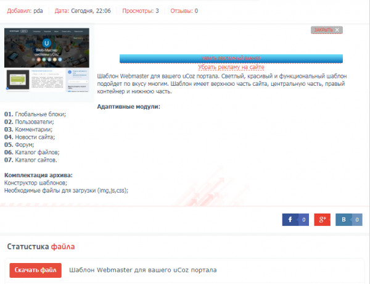Click list item 06. Каталог файлов
Image resolution: width=370 pixels, height=284 pixels.
32,152
